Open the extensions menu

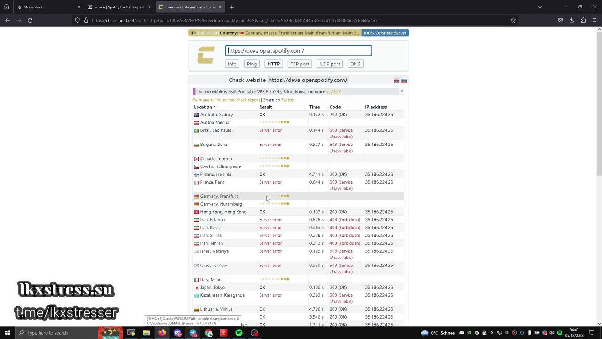[x=583, y=20]
